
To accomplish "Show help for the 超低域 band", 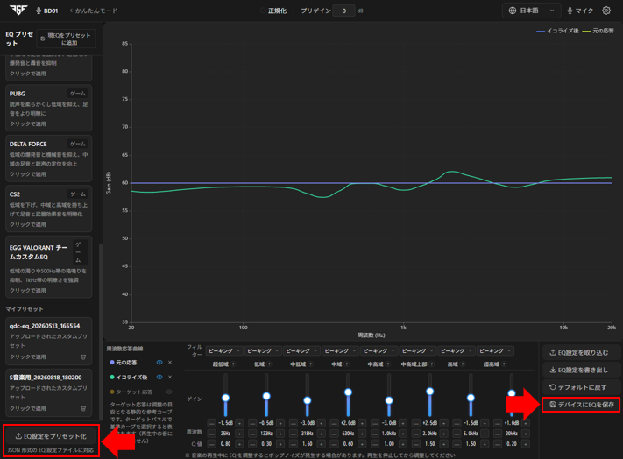I will (233, 364).
